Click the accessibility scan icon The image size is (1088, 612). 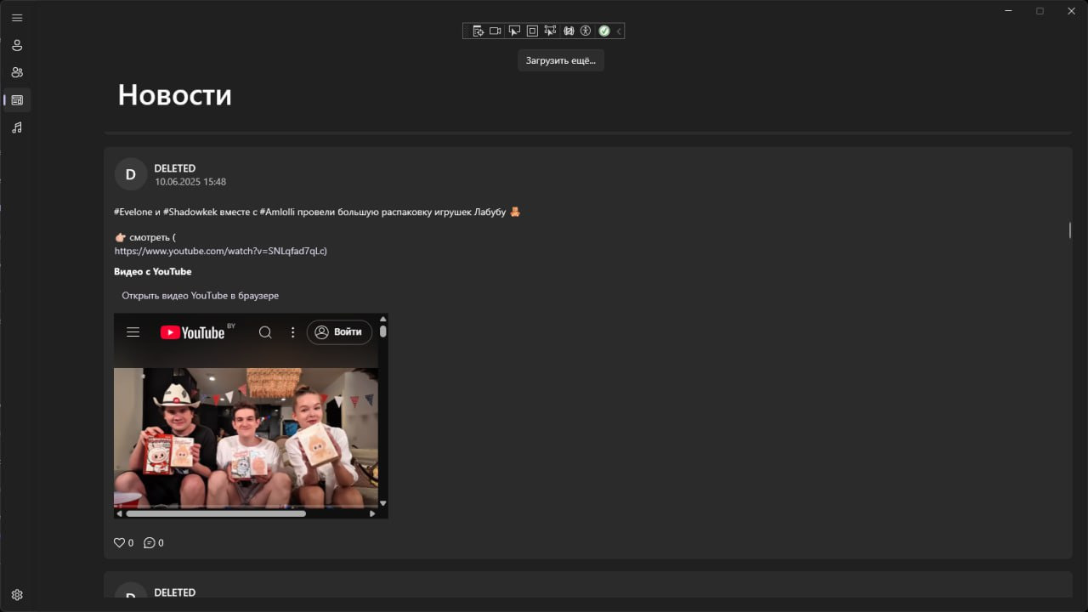(x=586, y=31)
